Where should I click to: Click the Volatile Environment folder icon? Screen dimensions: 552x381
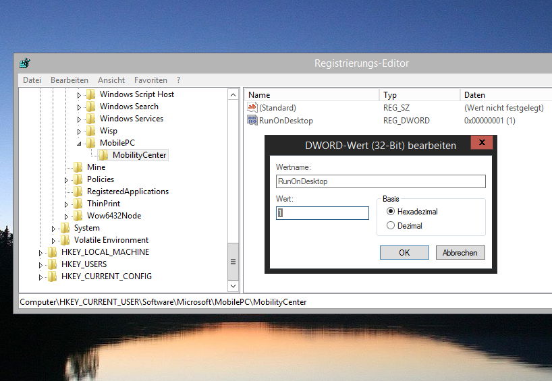(65, 240)
